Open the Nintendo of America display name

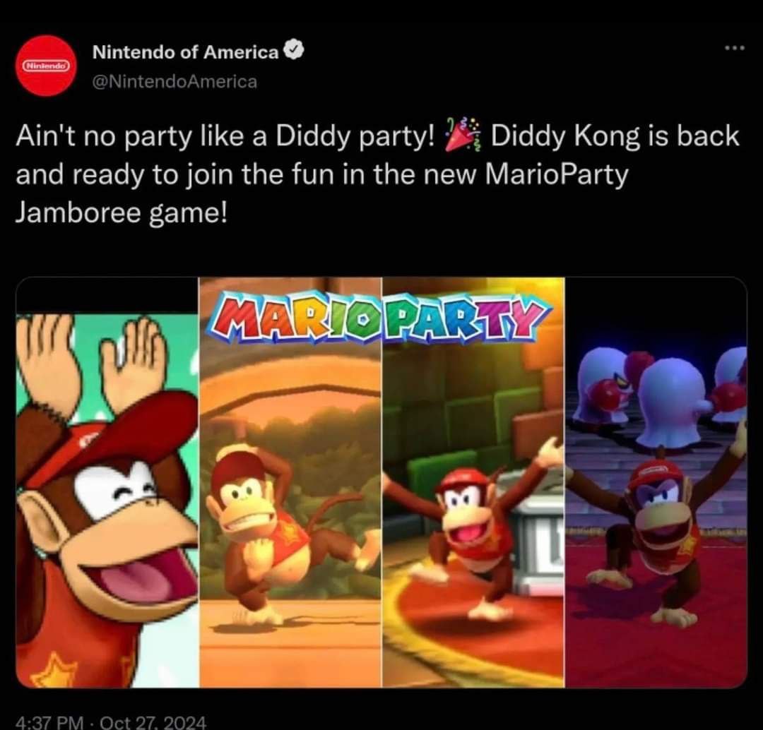pyautogui.click(x=185, y=52)
